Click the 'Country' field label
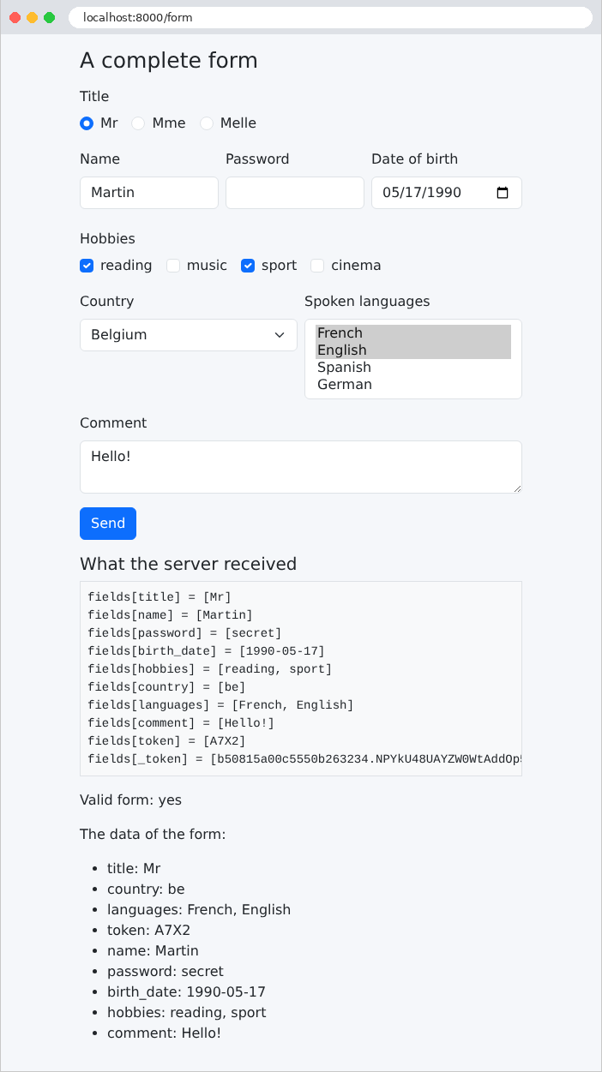Image resolution: width=602 pixels, height=1072 pixels. (x=107, y=302)
